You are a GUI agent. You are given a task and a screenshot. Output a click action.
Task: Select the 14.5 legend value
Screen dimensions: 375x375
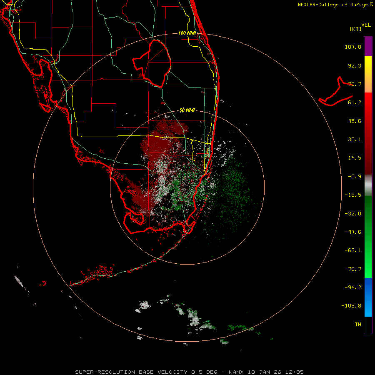coord(355,158)
